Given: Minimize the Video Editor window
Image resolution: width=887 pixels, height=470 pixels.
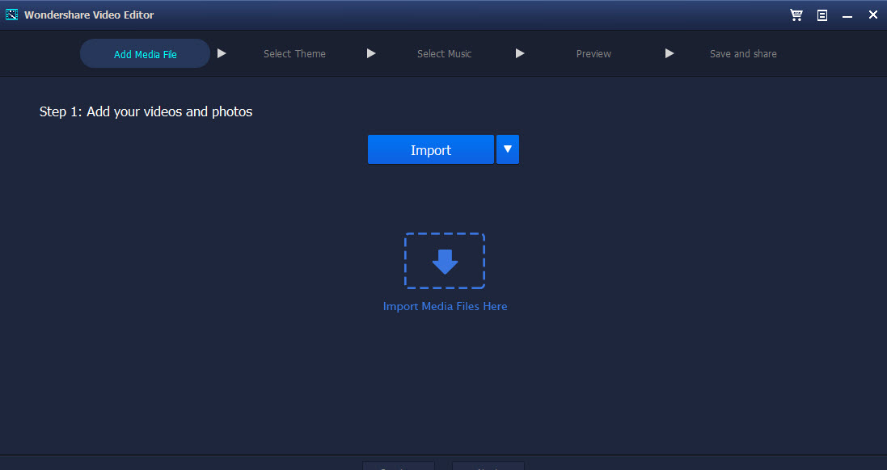Looking at the screenshot, I should point(847,16).
